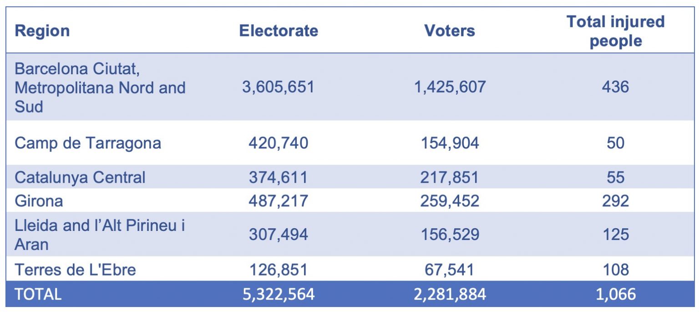
Task: Click injured count 436
Action: (x=615, y=87)
